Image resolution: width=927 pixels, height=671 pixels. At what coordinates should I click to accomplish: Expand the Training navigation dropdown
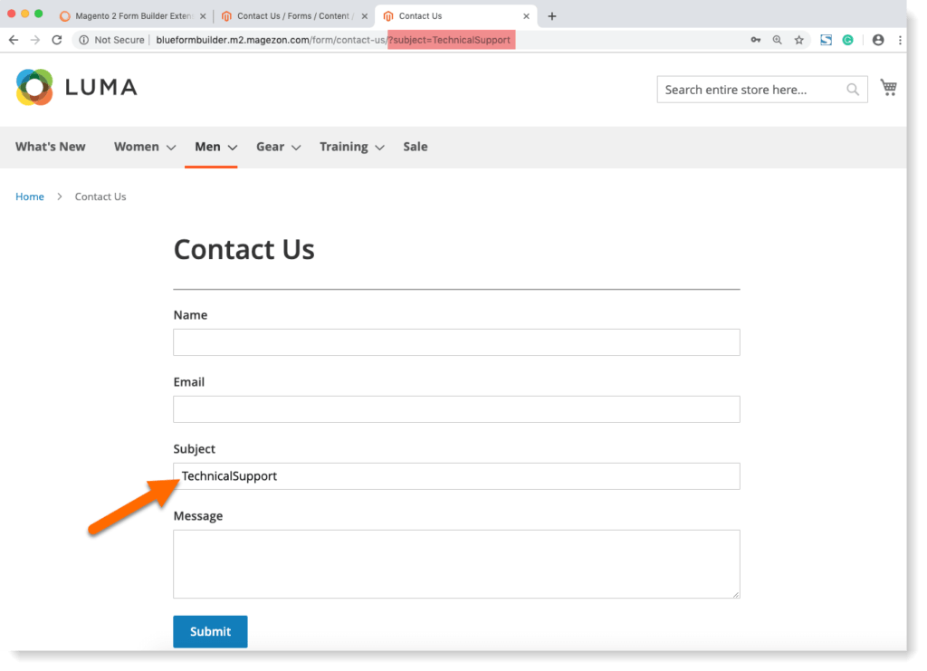point(344,147)
